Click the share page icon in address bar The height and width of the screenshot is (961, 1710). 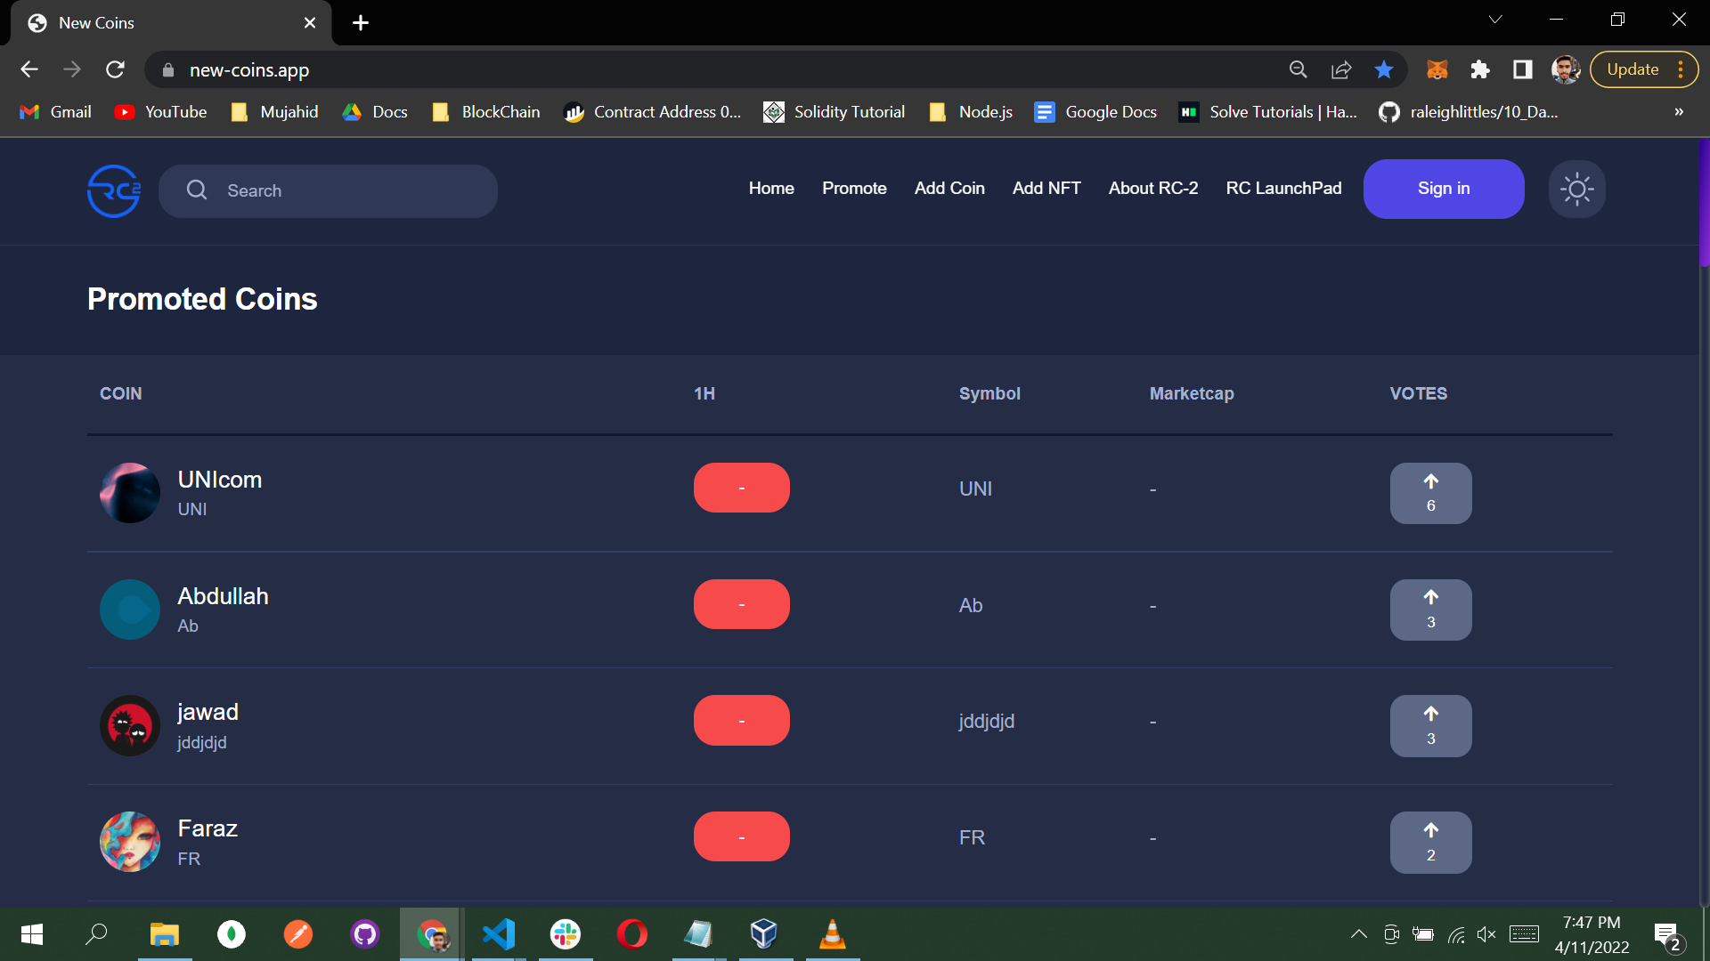pyautogui.click(x=1340, y=69)
